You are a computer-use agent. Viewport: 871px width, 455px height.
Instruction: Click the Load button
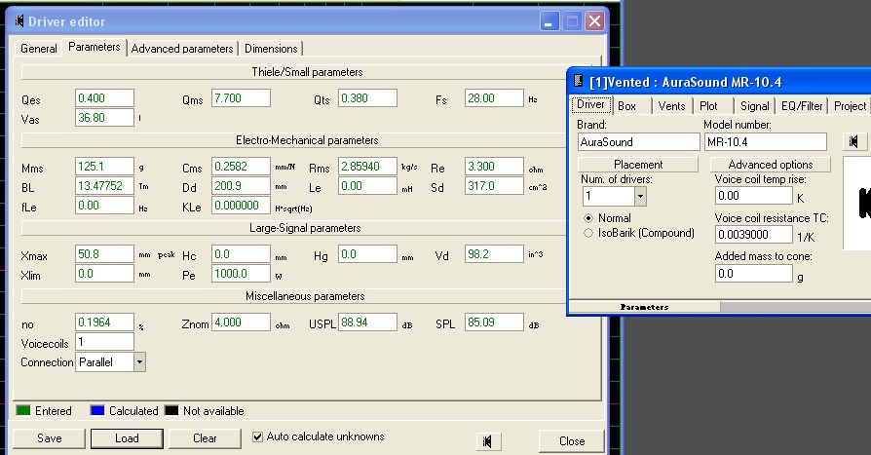click(x=127, y=438)
